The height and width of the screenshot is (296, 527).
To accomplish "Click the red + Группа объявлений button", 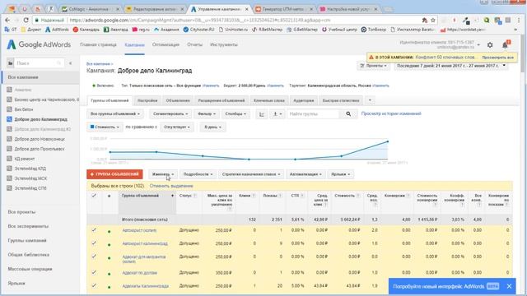I will pos(114,174).
